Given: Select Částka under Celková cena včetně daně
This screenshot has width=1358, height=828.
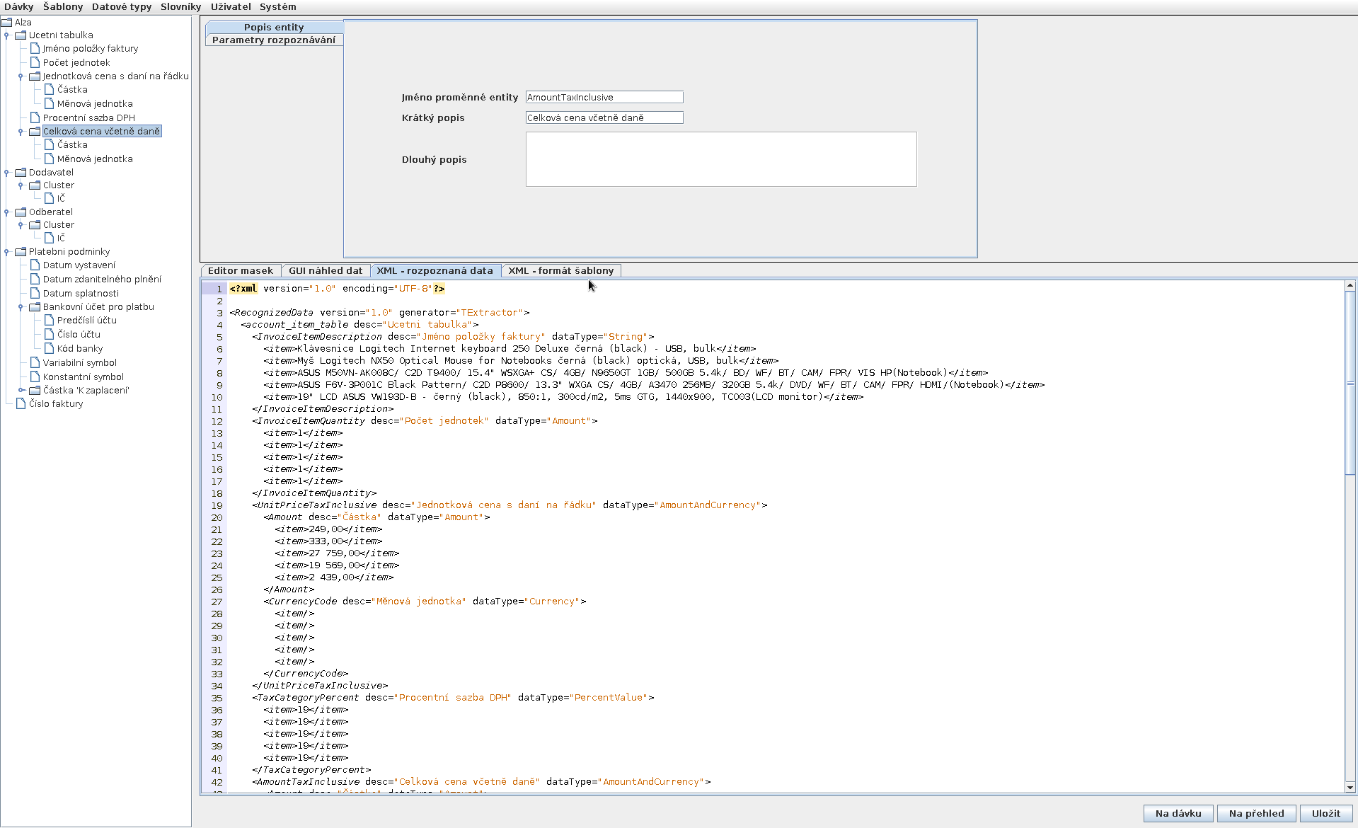Looking at the screenshot, I should 72,144.
